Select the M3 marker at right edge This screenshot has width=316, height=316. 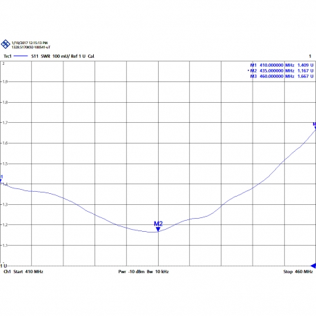(315, 126)
